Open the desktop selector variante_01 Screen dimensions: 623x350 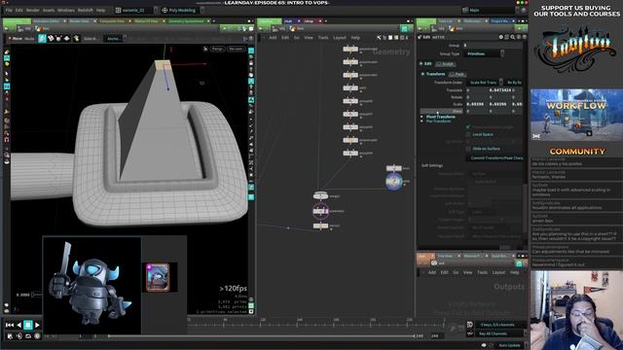coord(136,10)
